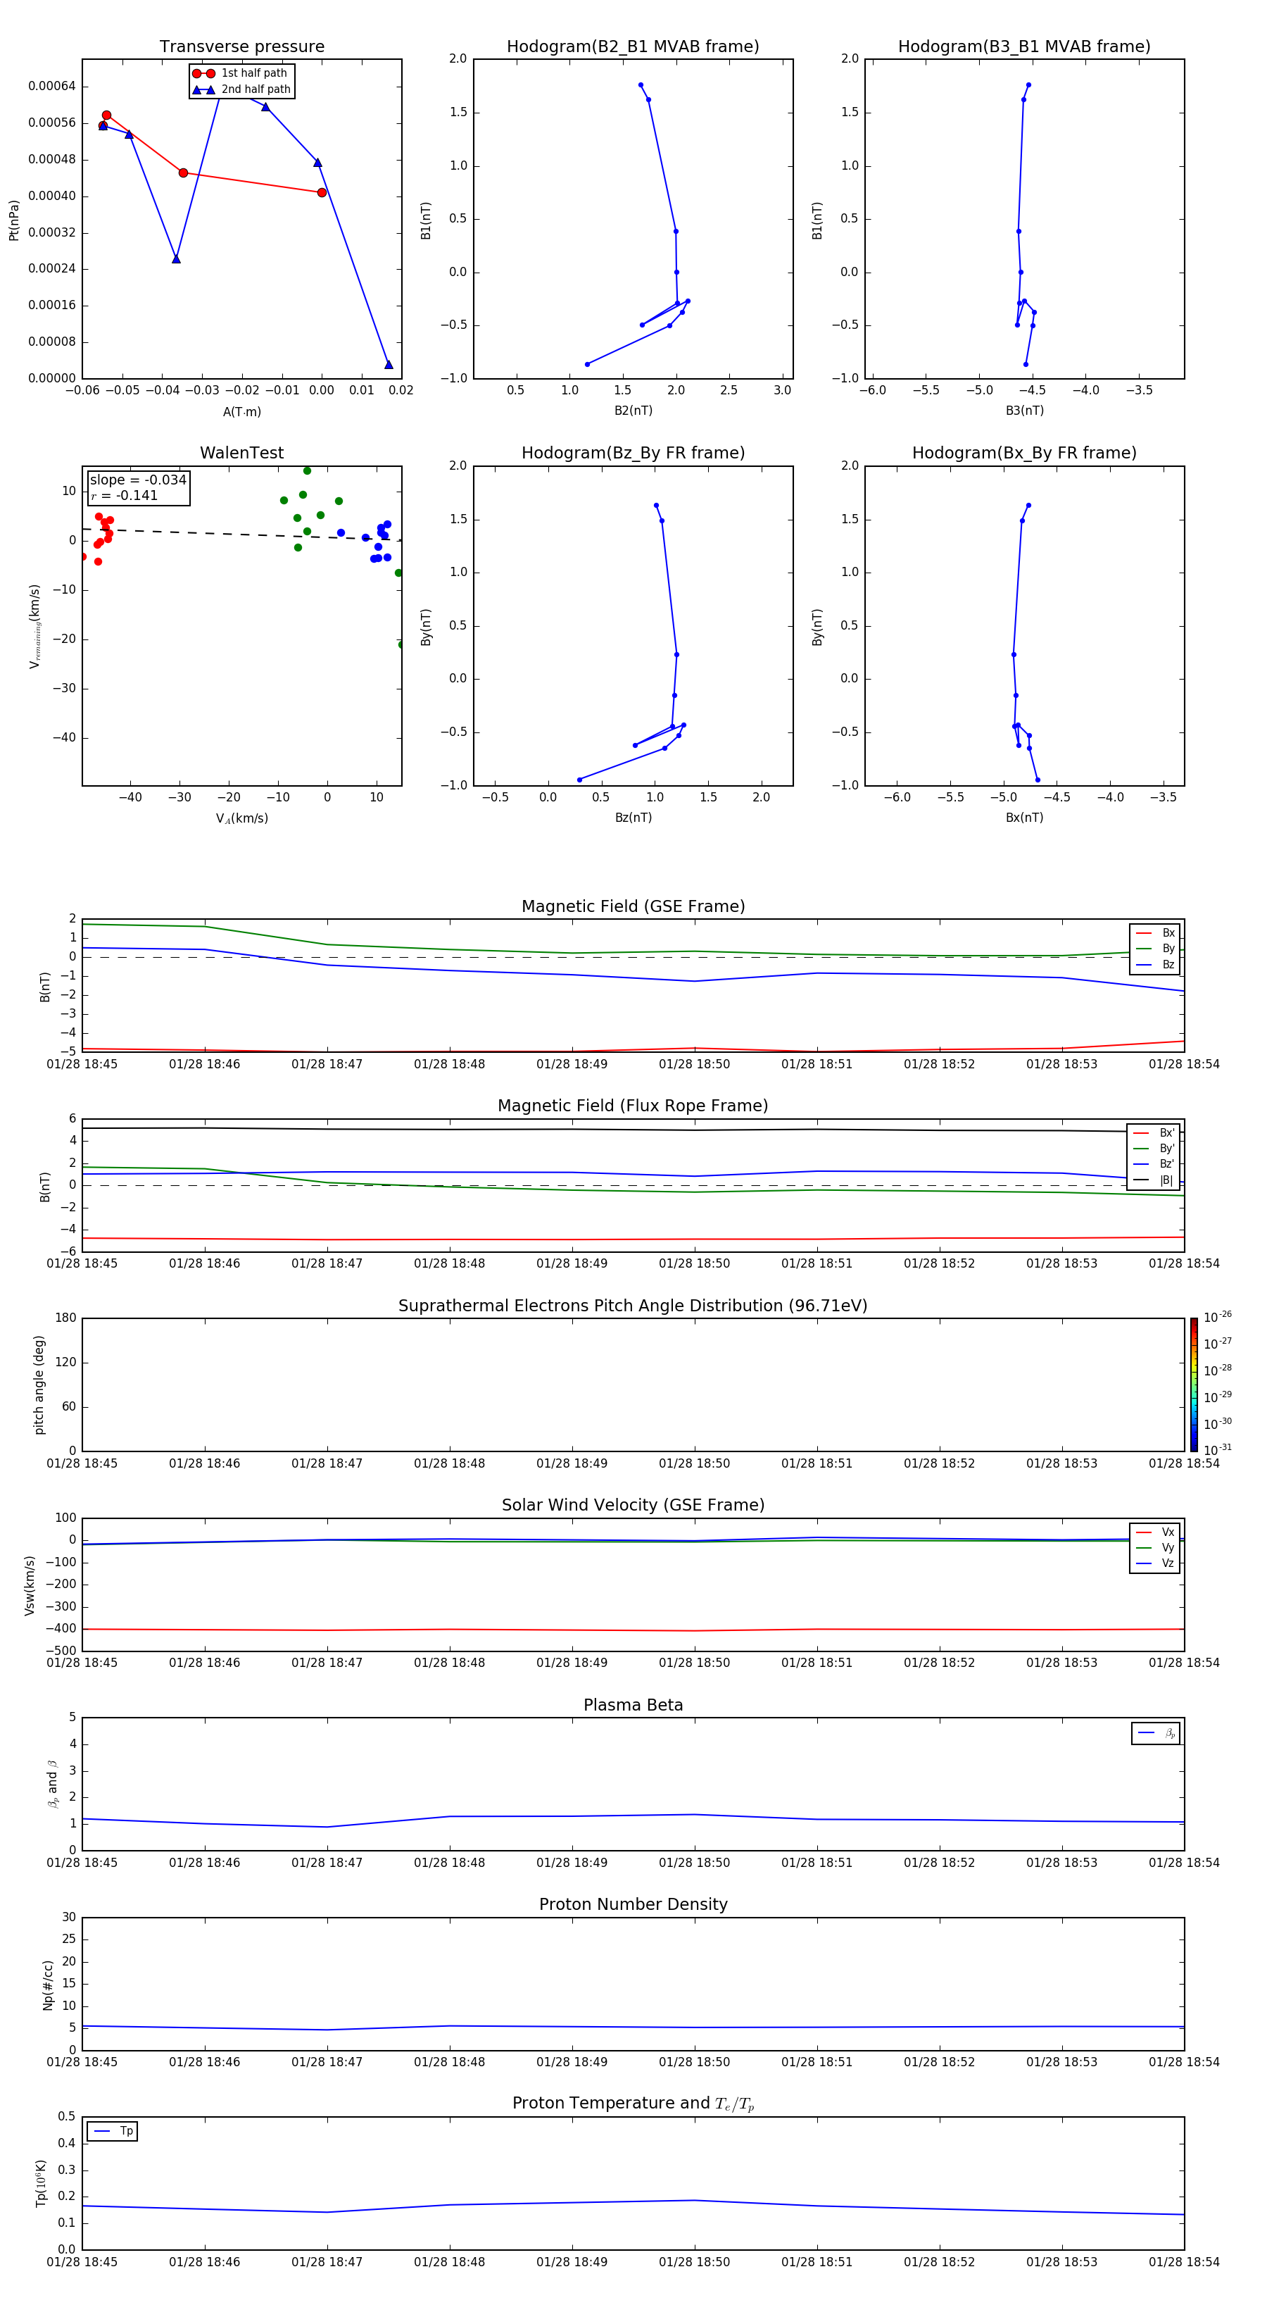
Task: Click the βp legend in Plasma Beta plot
Action: [1156, 1734]
